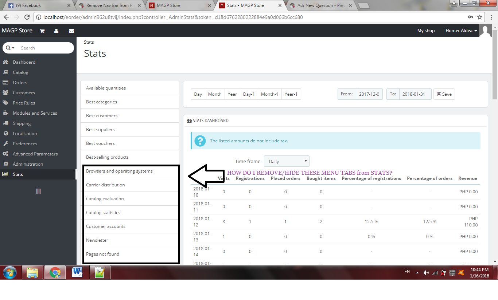Image resolution: width=498 pixels, height=300 pixels.
Task: Click the My shop link
Action: coord(426,31)
